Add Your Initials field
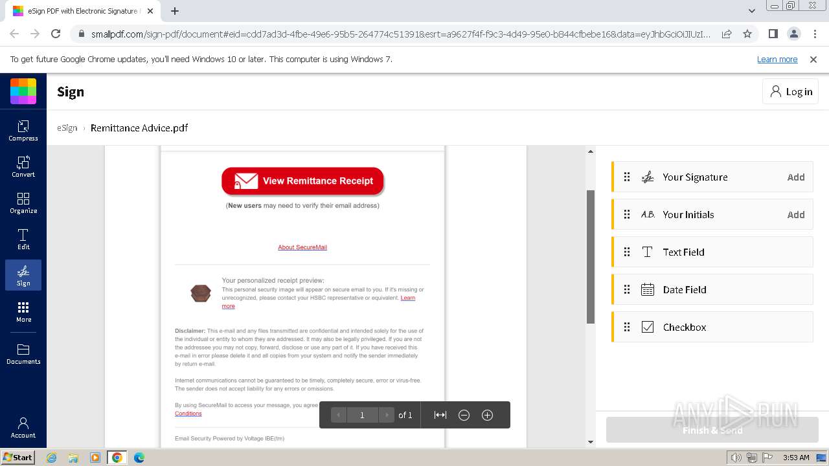The height and width of the screenshot is (466, 829). (x=796, y=215)
